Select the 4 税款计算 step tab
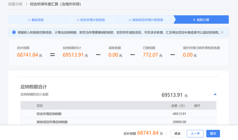Image resolution: width=238 pixels, height=140 pixels. 201,20
